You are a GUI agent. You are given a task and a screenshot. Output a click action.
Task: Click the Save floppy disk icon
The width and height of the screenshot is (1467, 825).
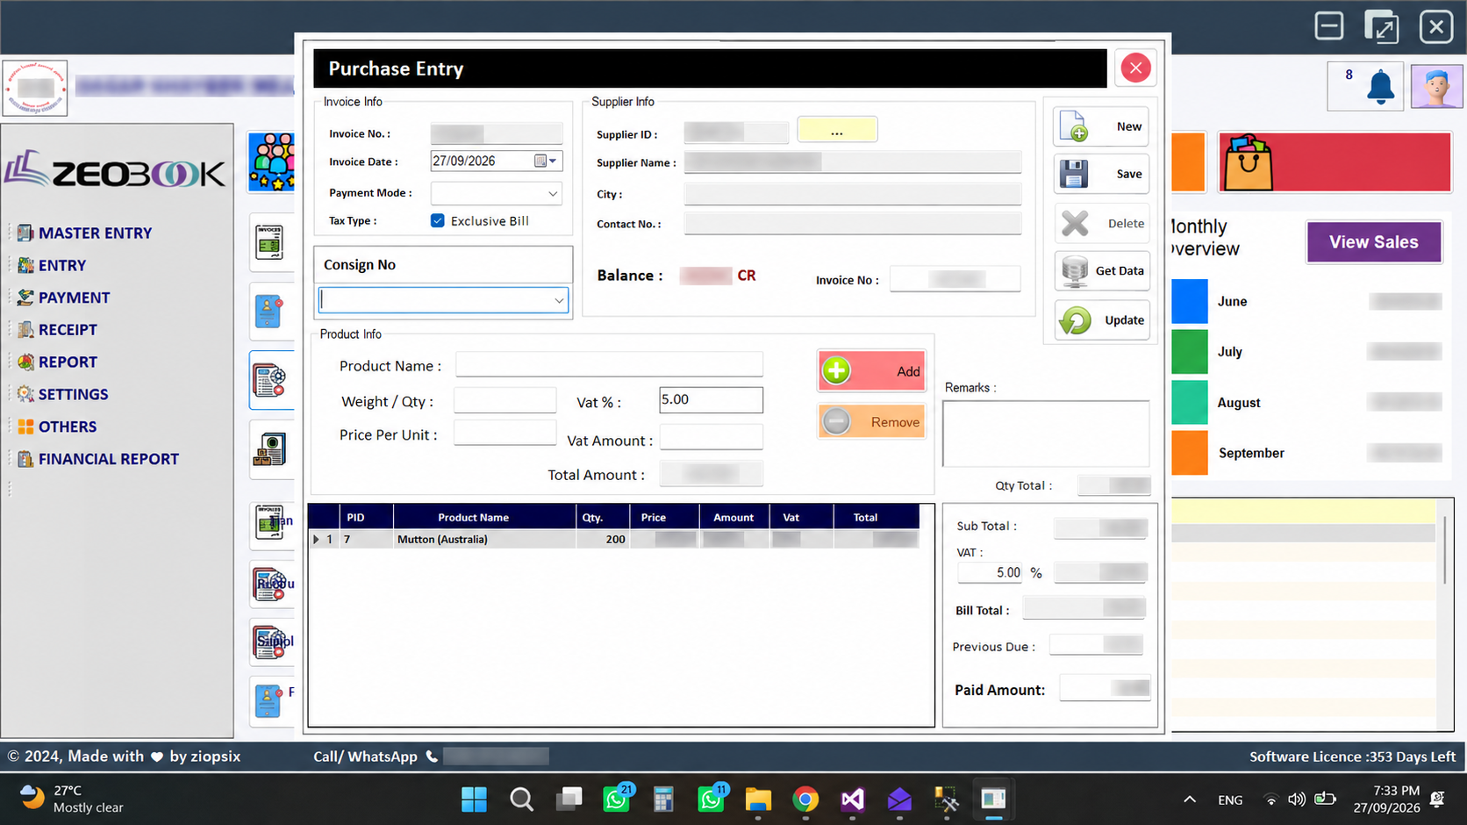(x=1074, y=174)
